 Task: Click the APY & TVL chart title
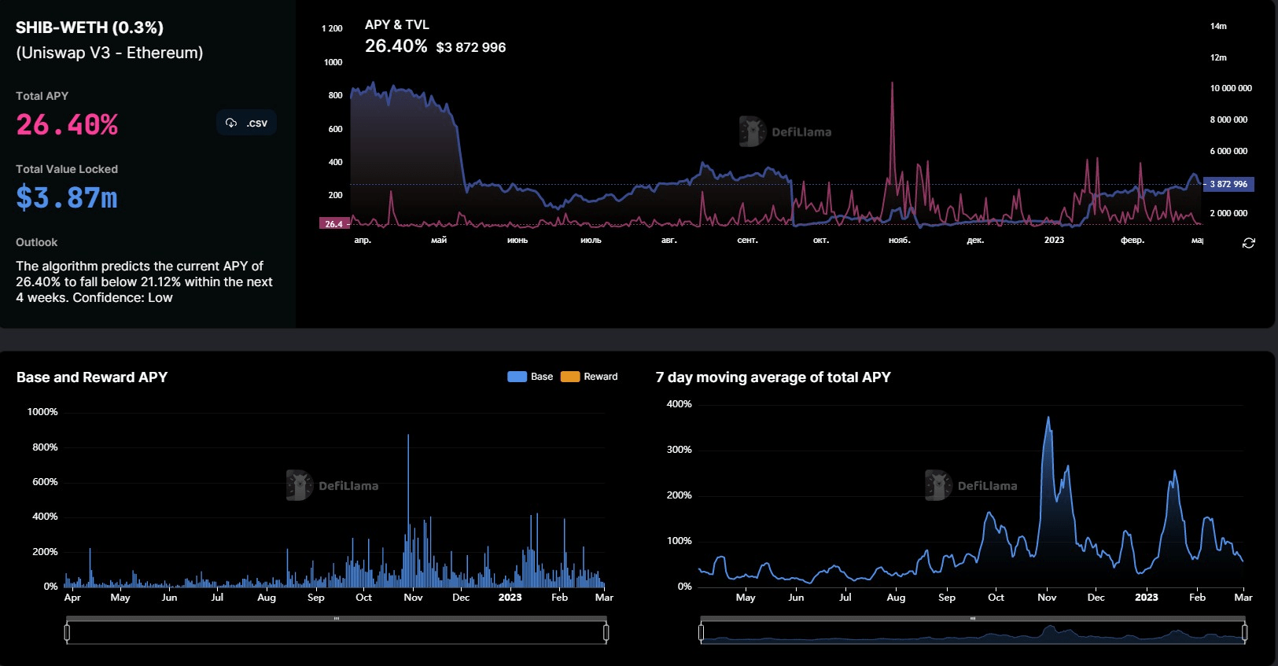pos(397,24)
